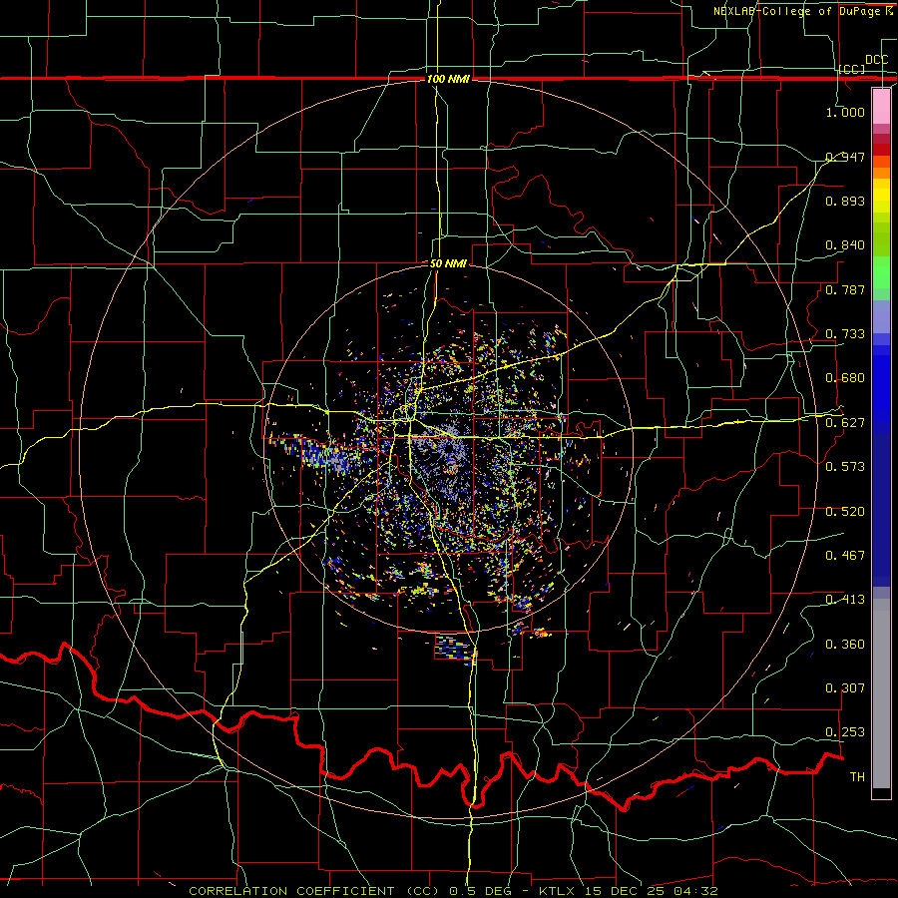Click the [CC] product label
Image resolution: width=898 pixels, height=898 pixels.
pyautogui.click(x=852, y=69)
